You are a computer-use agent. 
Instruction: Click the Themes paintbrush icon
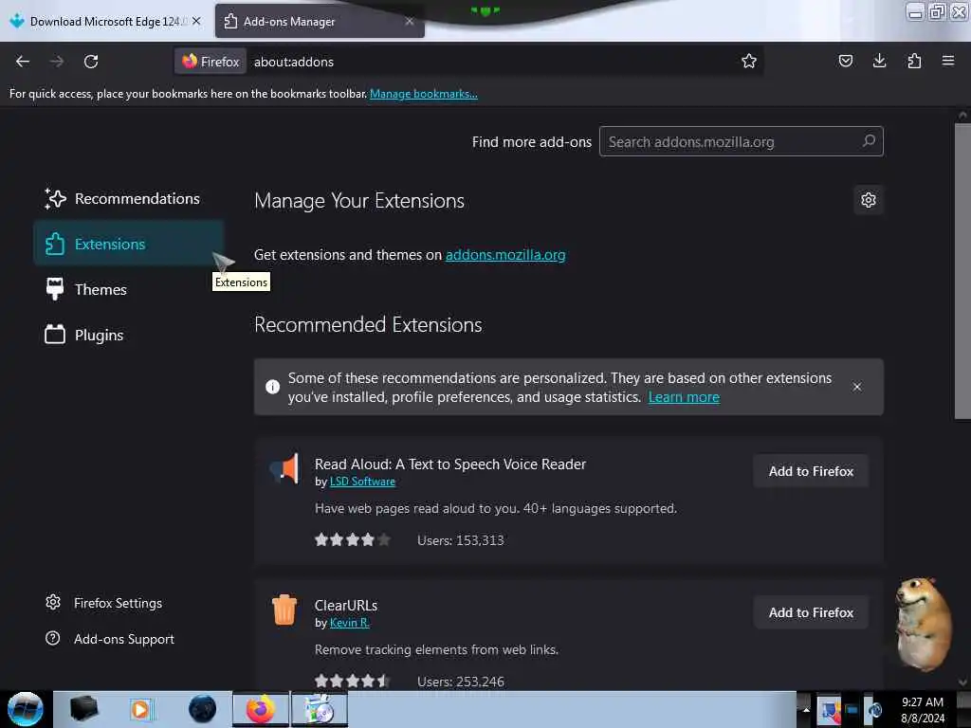click(x=54, y=289)
